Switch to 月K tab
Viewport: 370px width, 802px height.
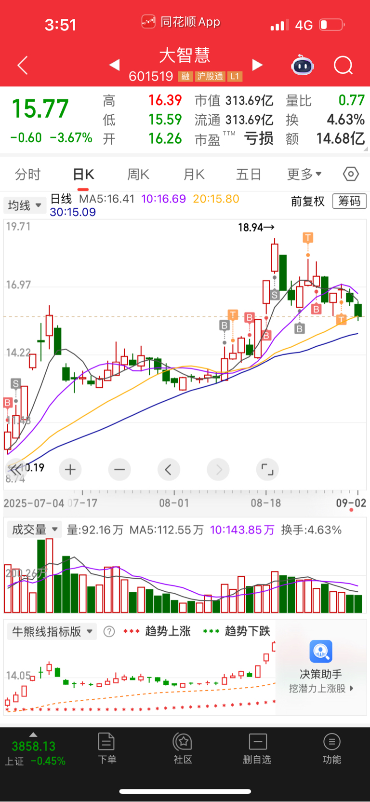coord(194,174)
